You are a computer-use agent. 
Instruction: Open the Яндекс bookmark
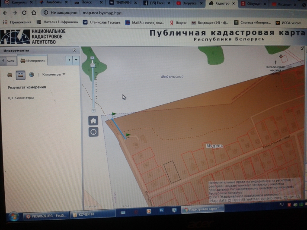178,22
